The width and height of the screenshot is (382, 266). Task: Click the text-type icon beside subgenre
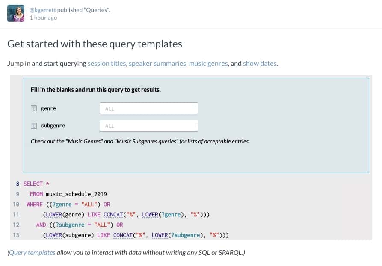tap(34, 126)
